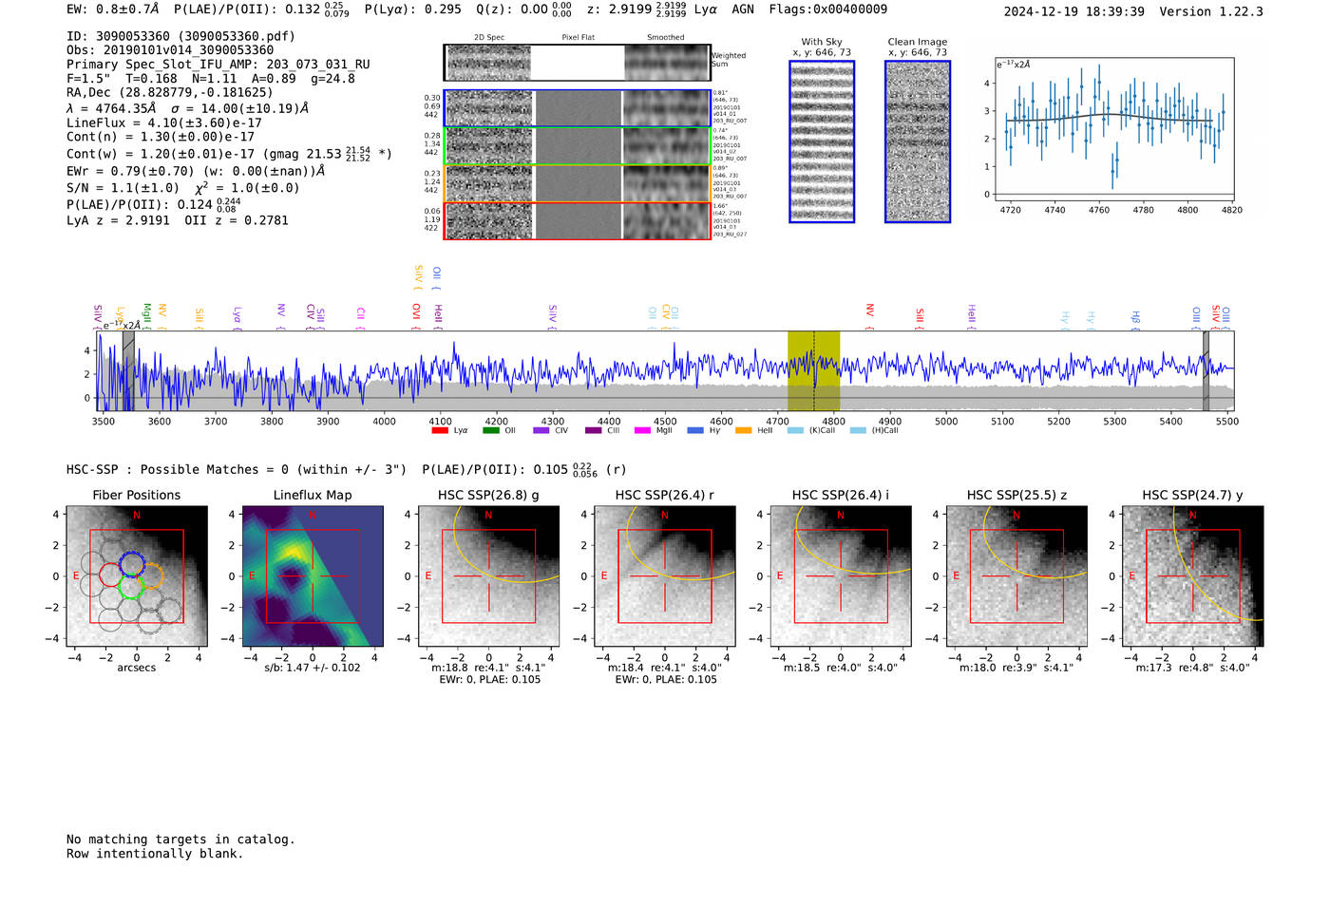Click the green OII legend swatch
Image resolution: width=1330 pixels, height=905 pixels.
[x=491, y=430]
